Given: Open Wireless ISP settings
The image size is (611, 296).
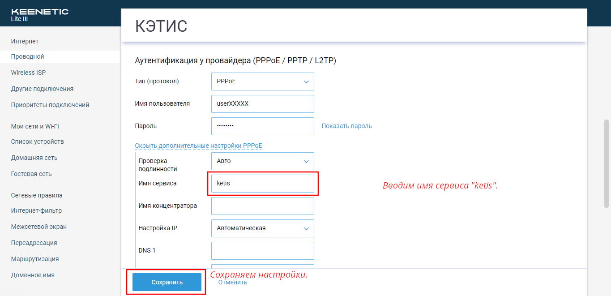Looking at the screenshot, I should (x=28, y=73).
